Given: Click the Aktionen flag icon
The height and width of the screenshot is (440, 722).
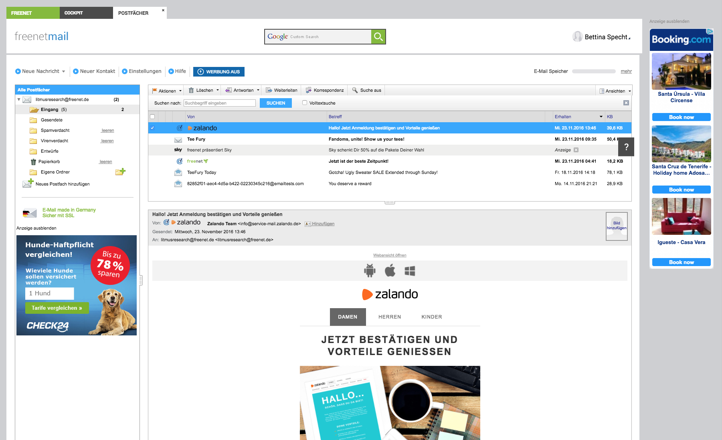Looking at the screenshot, I should point(154,91).
